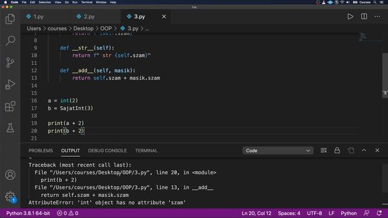Change file encoding UTF-8
The height and width of the screenshot is (218, 388).
pyautogui.click(x=315, y=213)
